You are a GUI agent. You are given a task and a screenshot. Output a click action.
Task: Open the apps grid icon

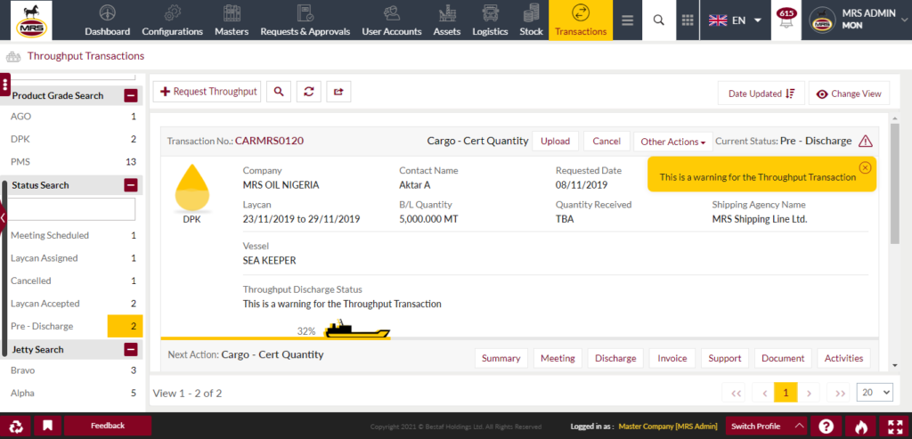(x=688, y=20)
